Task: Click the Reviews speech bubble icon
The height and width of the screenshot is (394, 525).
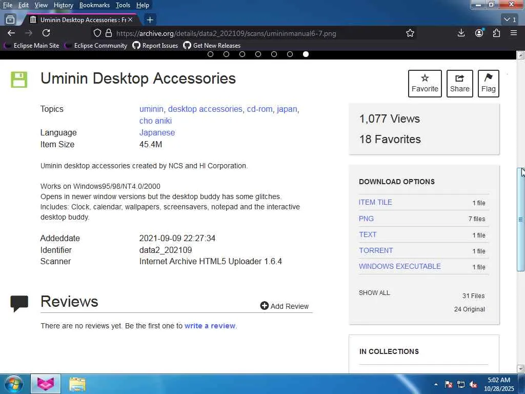Action: [x=19, y=304]
